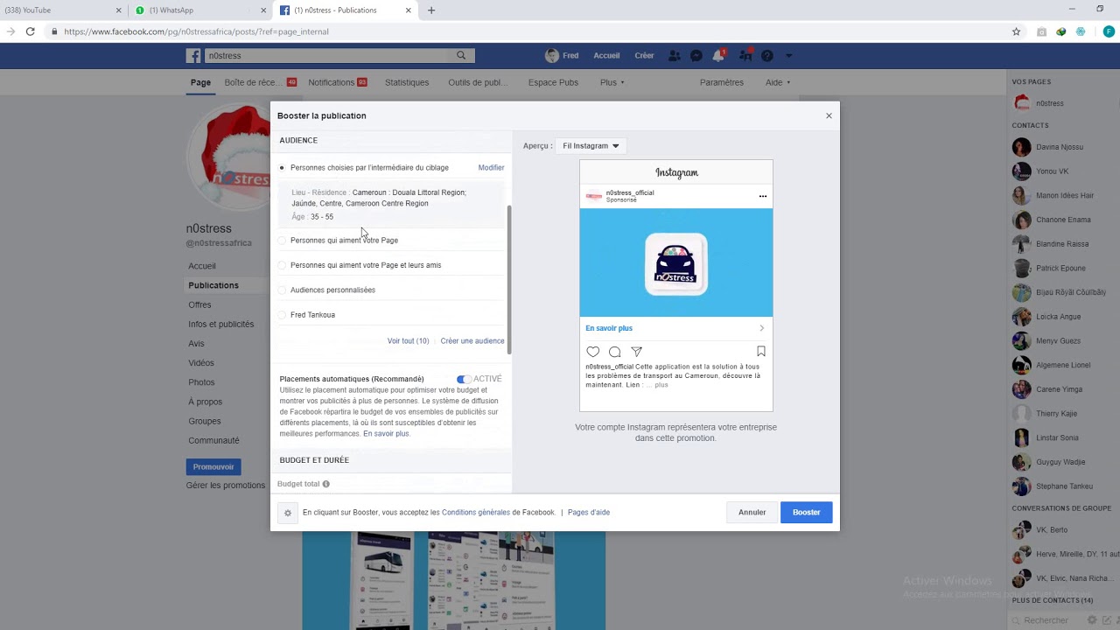Viewport: 1120px width, 630px height.
Task: Click the Internet Download Manager extension icon
Action: (1061, 31)
